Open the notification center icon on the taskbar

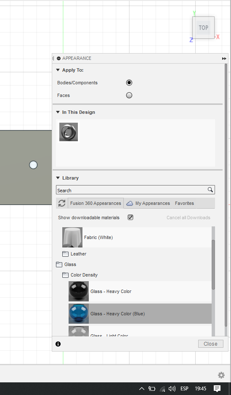(217, 388)
